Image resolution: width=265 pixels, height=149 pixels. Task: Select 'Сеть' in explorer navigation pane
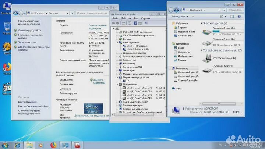pos(178,89)
